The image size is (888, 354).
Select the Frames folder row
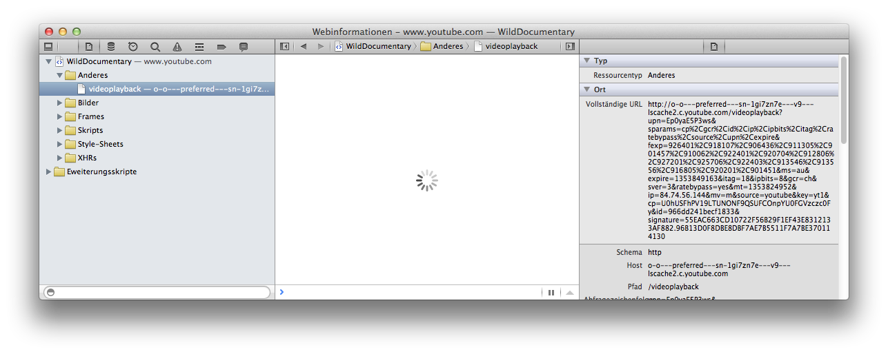click(x=157, y=116)
